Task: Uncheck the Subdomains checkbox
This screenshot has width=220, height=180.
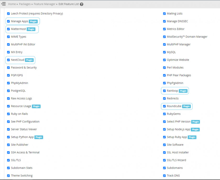Action: tap(164, 168)
